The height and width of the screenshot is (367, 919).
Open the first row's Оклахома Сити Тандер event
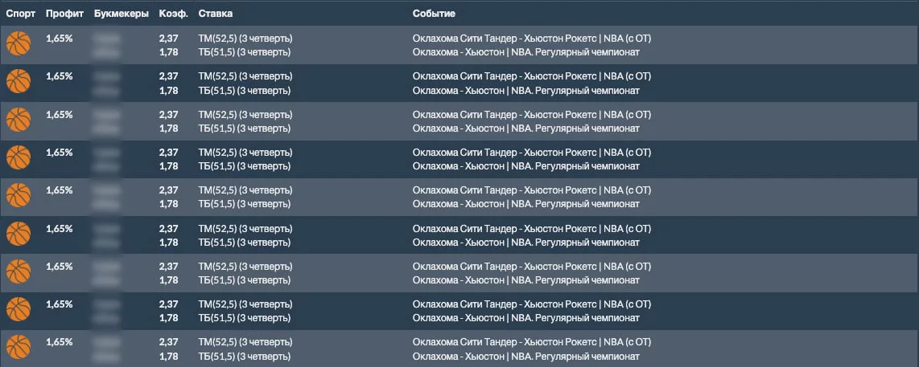pyautogui.click(x=531, y=38)
